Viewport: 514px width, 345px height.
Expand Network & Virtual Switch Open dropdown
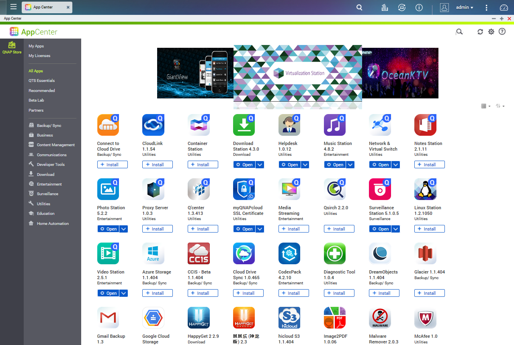tap(396, 165)
